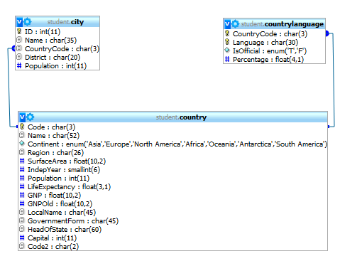Click the gear icon on countrylanguage table
340x266 pixels.
[x=236, y=24]
